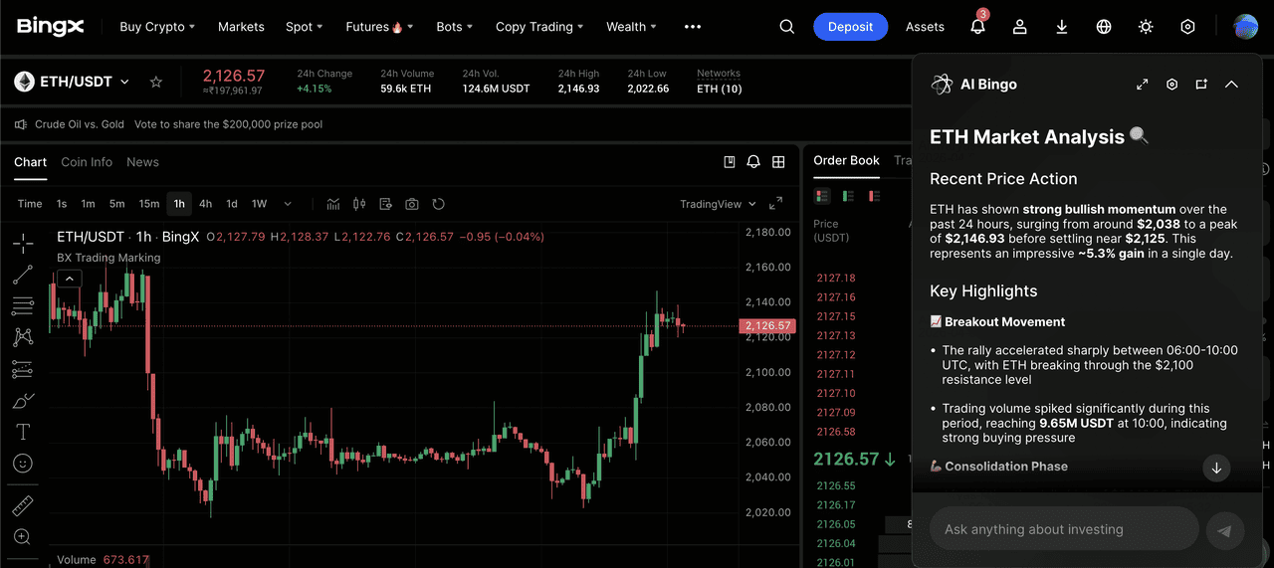This screenshot has width=1274, height=568.
Task: Click the Ask anything about investing field
Action: [1063, 529]
